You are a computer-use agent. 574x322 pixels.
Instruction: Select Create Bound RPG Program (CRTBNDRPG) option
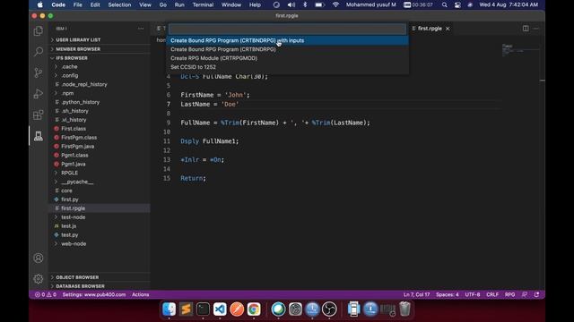pos(287,49)
